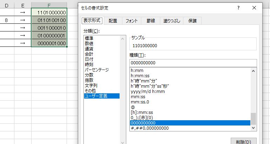Screen dimensions: 270x144
Task: Select column E header in the spreadsheet
Action: (23, 6)
